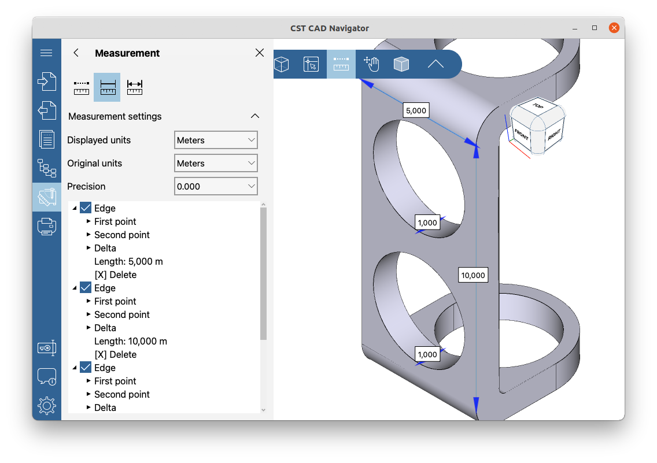
Task: Select the 'Length: 5,000 m' row
Action: 128,261
